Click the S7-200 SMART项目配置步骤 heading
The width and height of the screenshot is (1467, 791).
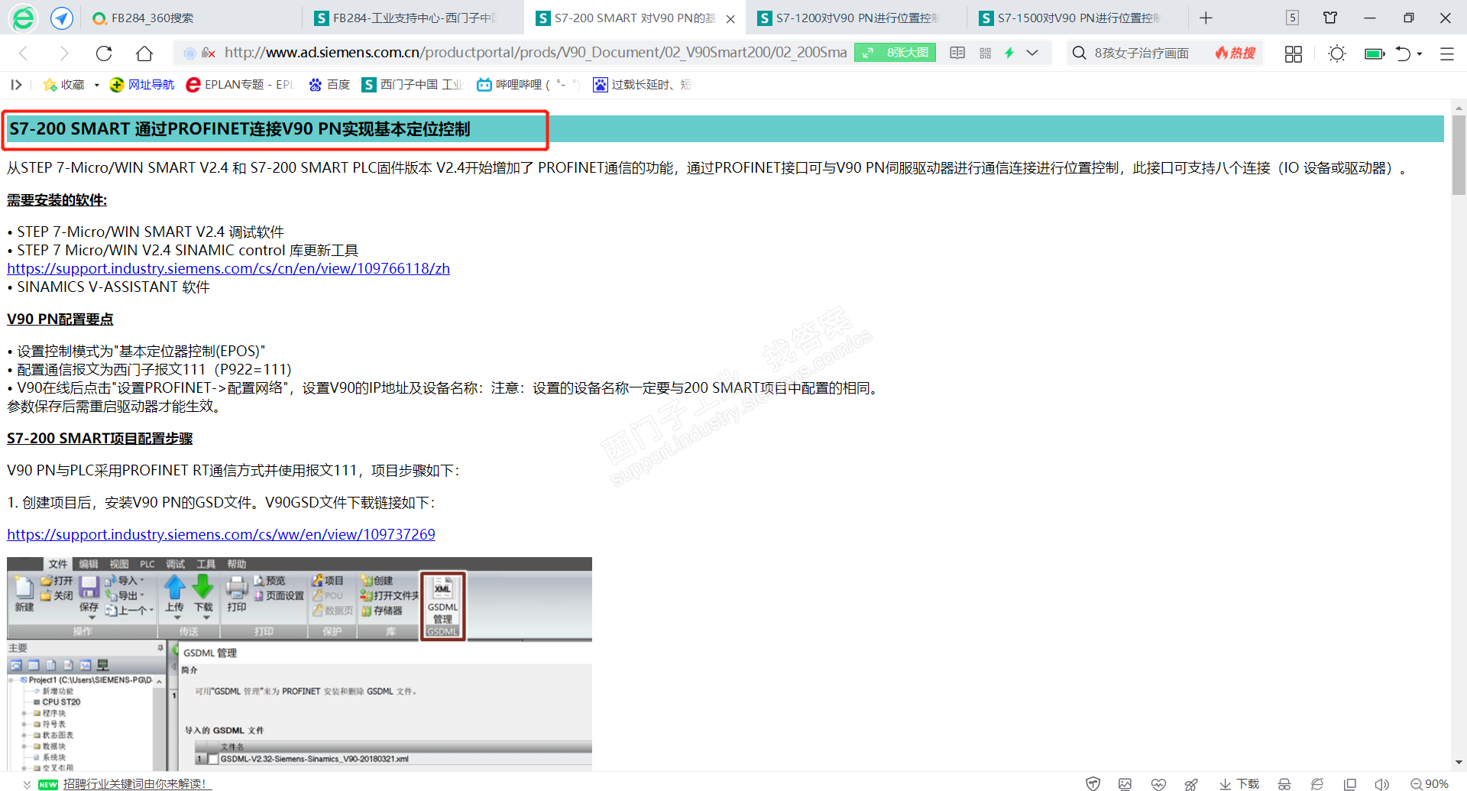pos(100,439)
